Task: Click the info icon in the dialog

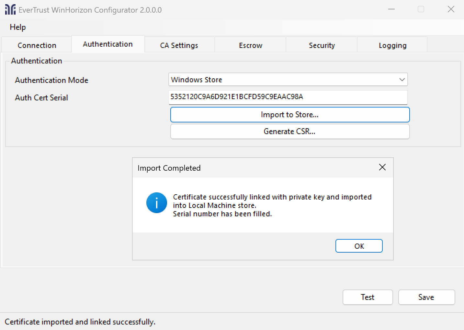Action: tap(156, 203)
